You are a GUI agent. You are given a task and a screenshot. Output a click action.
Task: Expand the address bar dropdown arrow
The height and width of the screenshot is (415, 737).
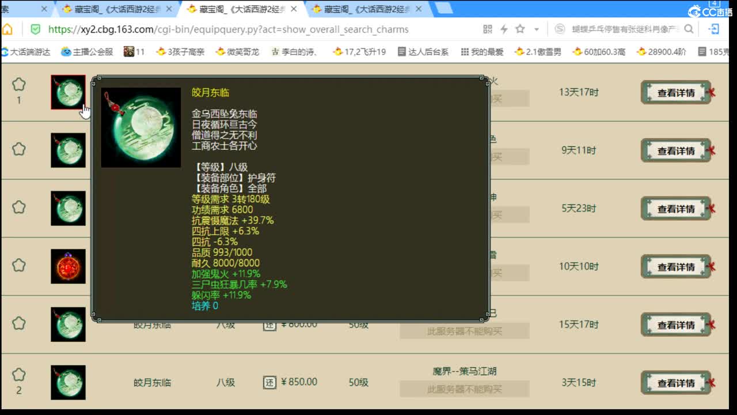tap(537, 29)
